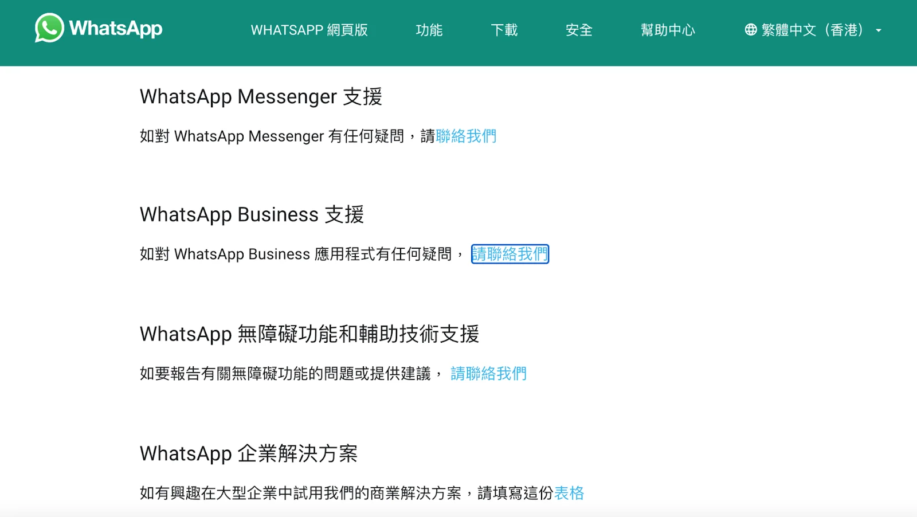Click 請聯絡我們 for accessibility support
917x517 pixels.
point(488,373)
